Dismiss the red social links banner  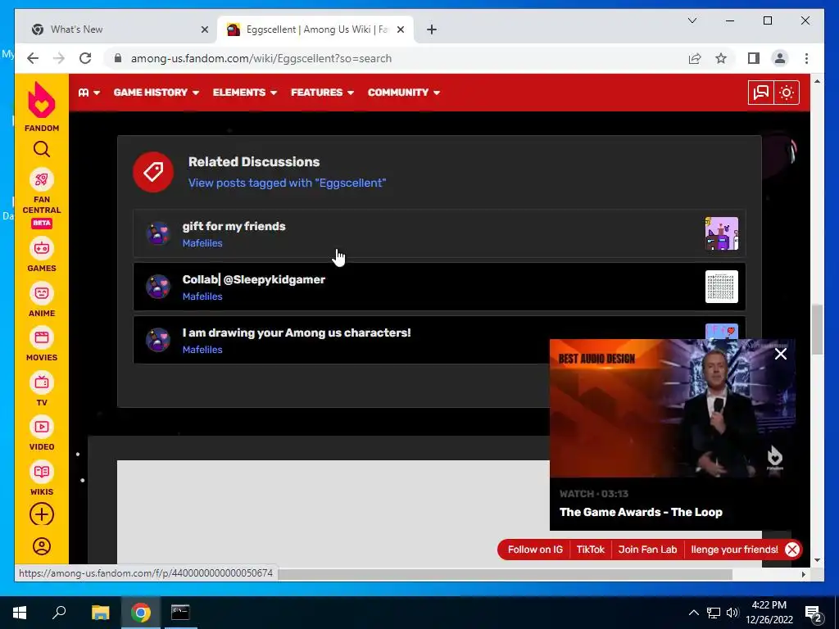pos(792,550)
